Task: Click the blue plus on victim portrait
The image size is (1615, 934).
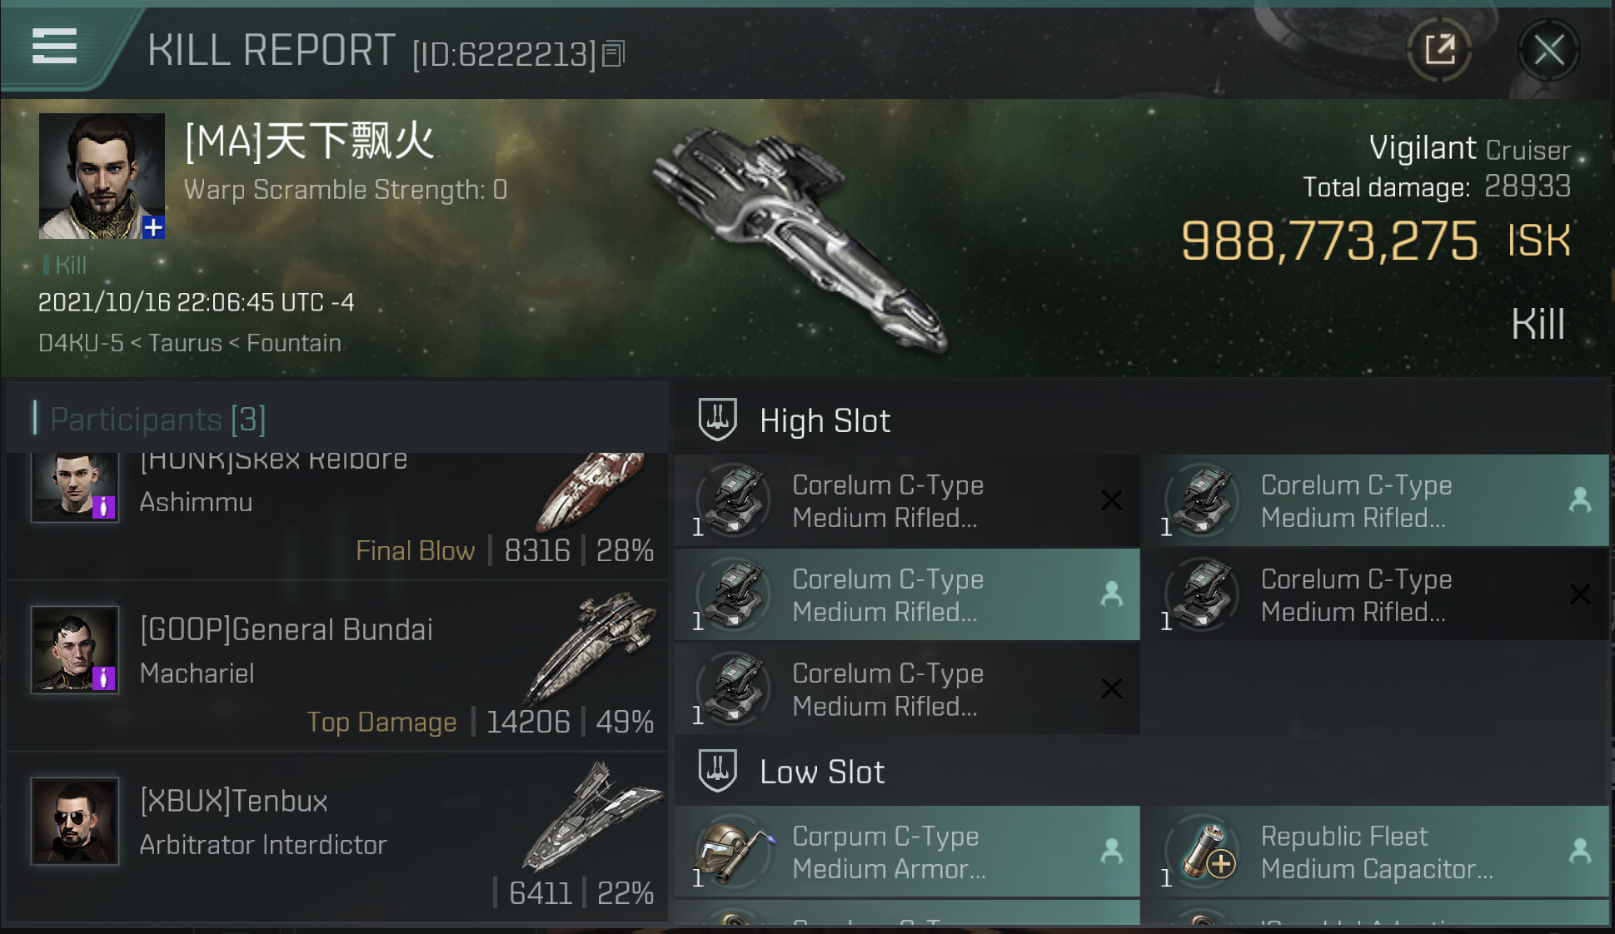Action: coord(153,227)
